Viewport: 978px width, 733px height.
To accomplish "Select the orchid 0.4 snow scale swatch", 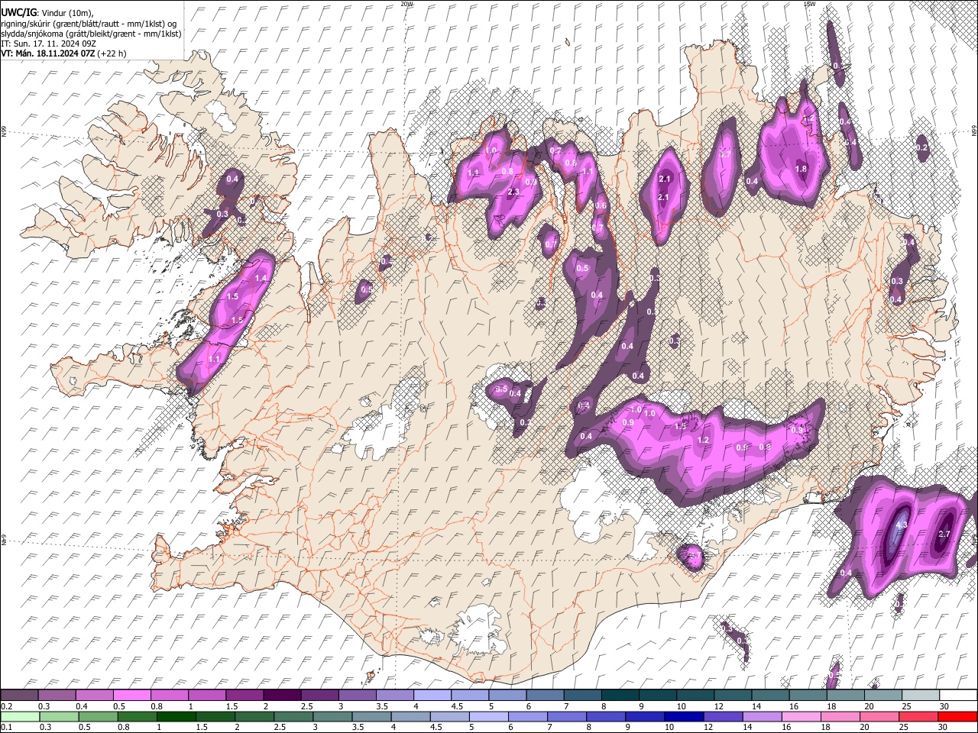I will tap(94, 696).
